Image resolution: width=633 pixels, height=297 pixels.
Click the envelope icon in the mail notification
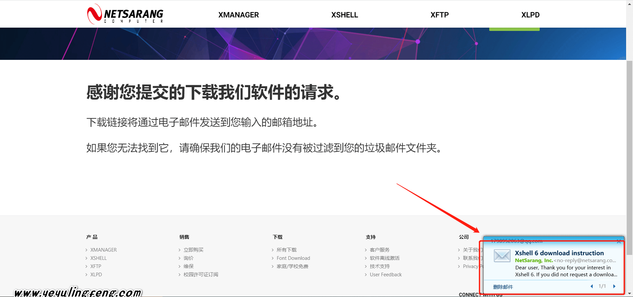tap(502, 256)
